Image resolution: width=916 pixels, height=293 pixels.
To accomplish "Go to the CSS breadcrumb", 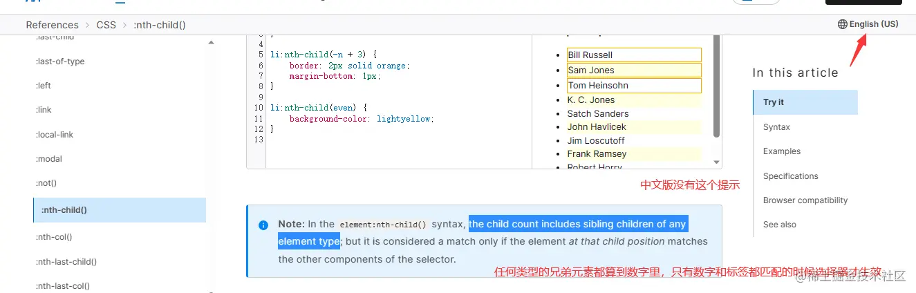I will pyautogui.click(x=106, y=25).
